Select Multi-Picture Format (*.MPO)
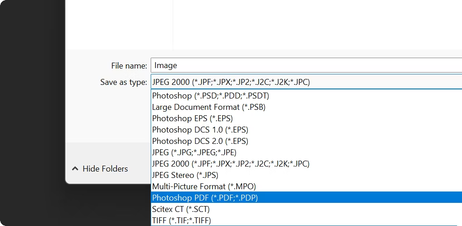 pyautogui.click(x=306, y=187)
